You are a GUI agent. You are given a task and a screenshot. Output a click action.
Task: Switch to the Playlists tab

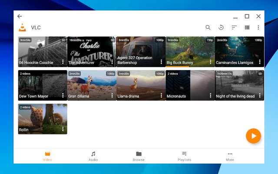click(x=184, y=157)
